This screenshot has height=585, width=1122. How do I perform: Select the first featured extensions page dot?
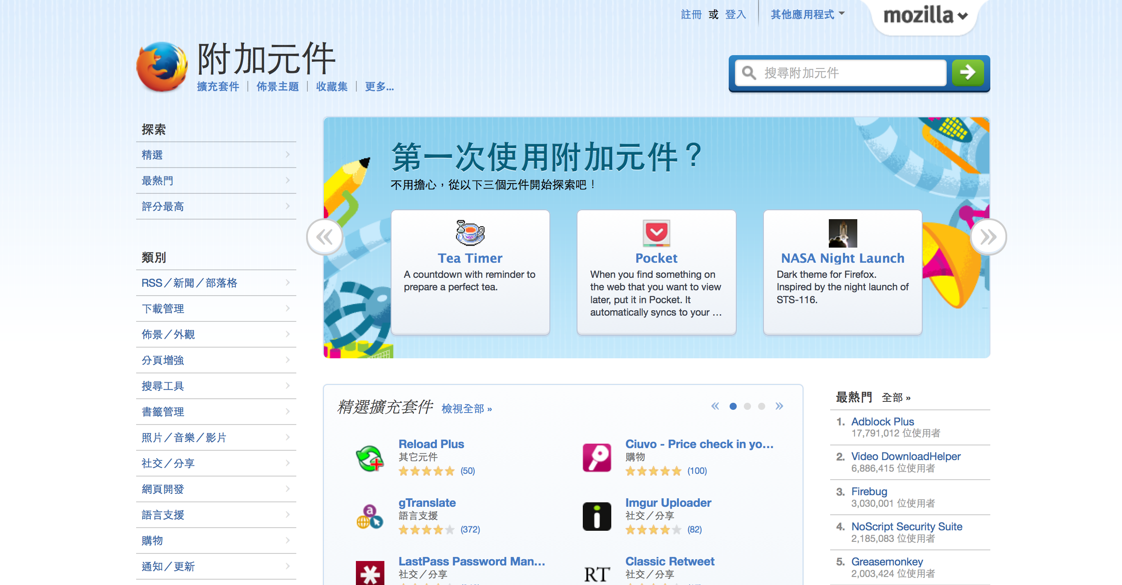point(733,406)
